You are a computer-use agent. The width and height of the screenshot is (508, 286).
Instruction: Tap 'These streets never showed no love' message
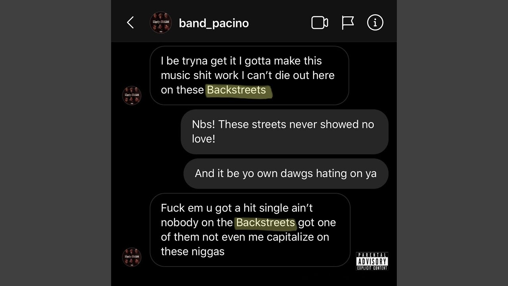pos(285,131)
